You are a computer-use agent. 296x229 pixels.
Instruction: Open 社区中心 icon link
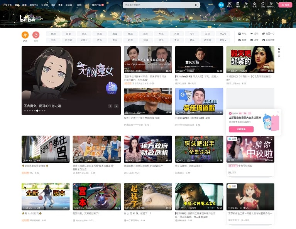(x=268, y=34)
